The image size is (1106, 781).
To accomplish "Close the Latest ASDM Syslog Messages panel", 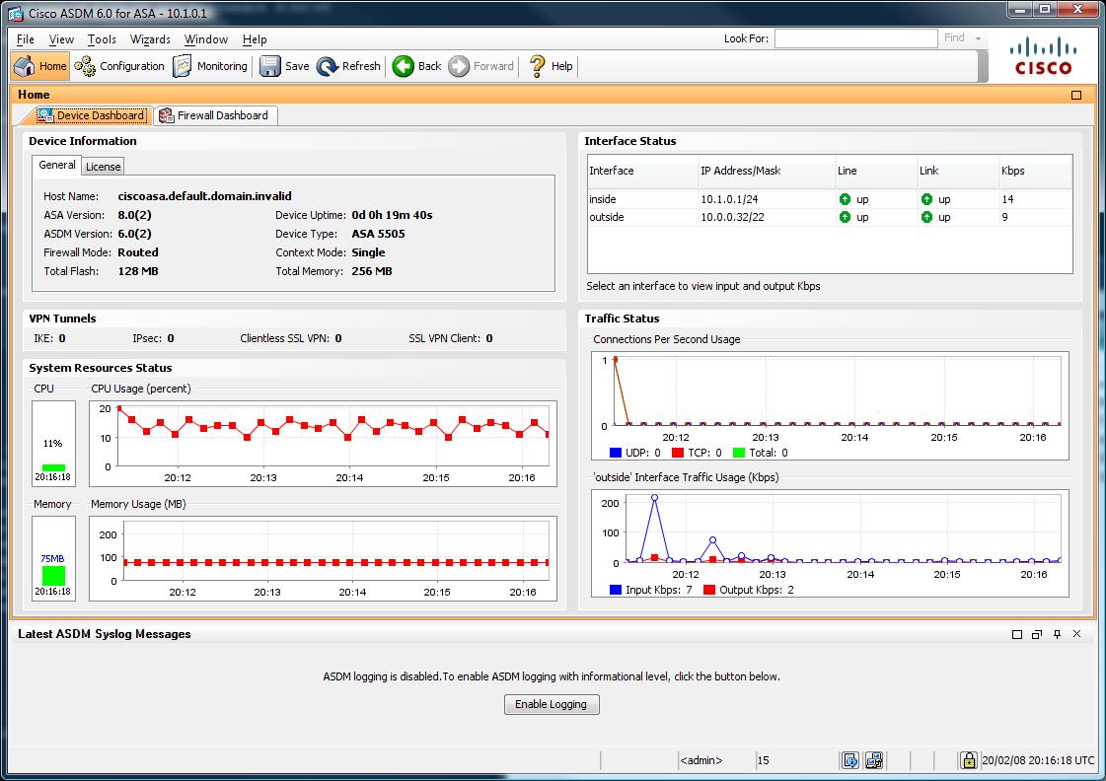I will (x=1077, y=634).
